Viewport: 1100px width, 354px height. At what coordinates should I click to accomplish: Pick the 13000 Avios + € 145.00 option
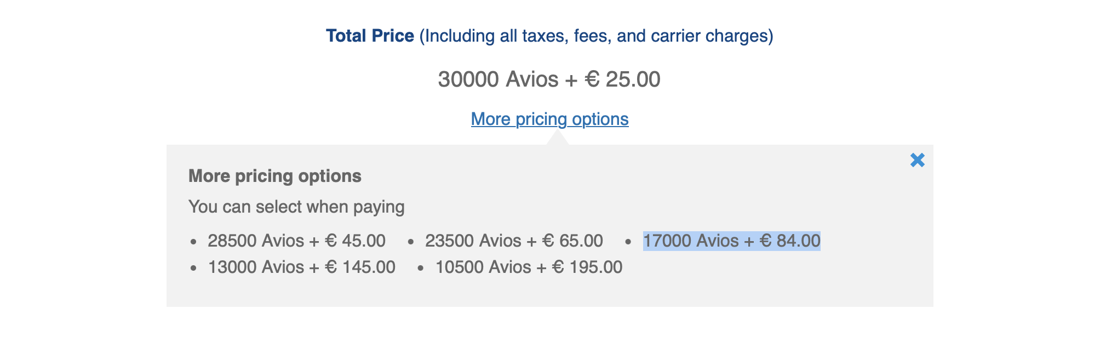pos(301,267)
